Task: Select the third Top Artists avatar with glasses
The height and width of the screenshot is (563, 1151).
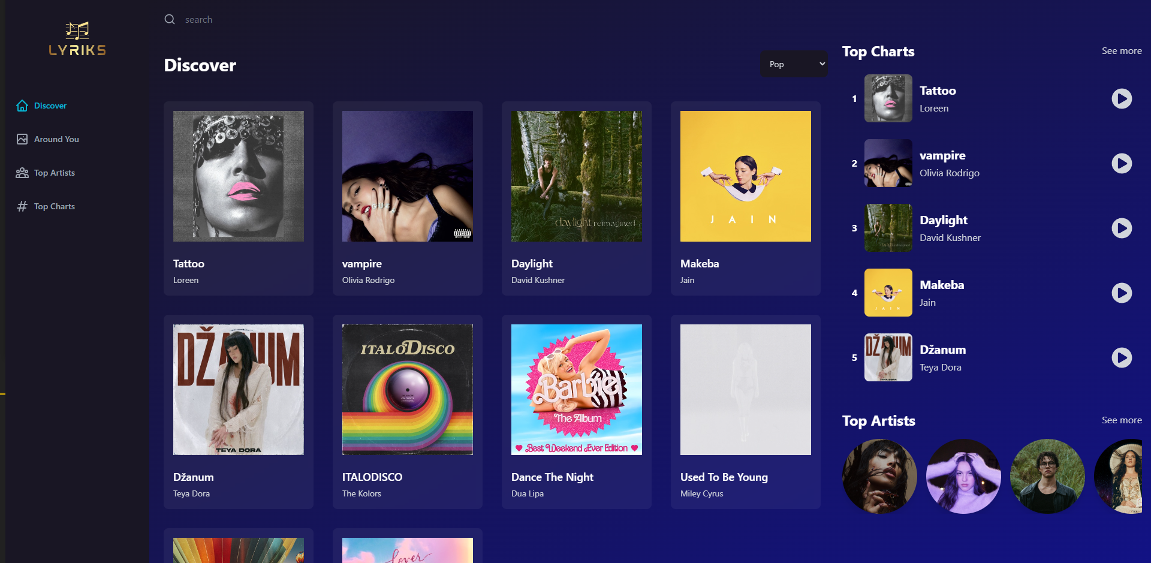Action: pos(1047,477)
